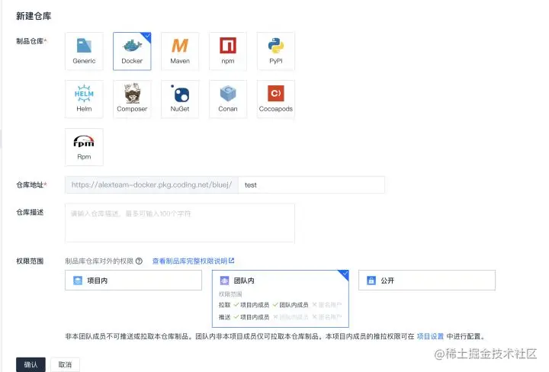Select the Composer repository type
Screen dimensions: 549x372
(x=132, y=99)
